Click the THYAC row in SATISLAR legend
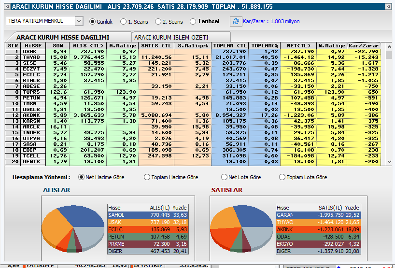The image size is (395, 268). pos(318,223)
